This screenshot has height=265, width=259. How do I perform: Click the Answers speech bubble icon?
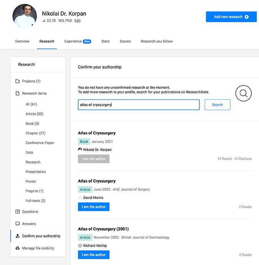point(17,224)
